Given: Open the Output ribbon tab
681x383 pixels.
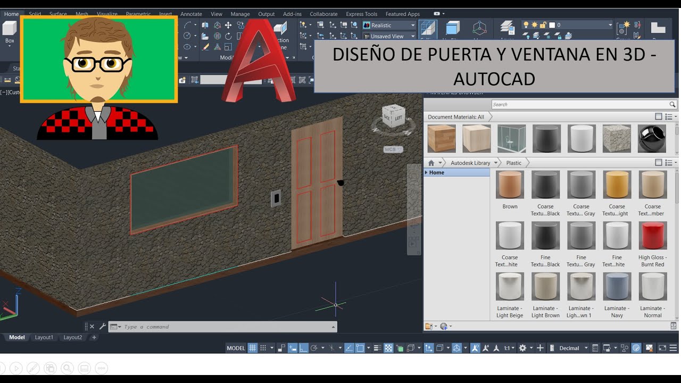Looking at the screenshot, I should (267, 14).
